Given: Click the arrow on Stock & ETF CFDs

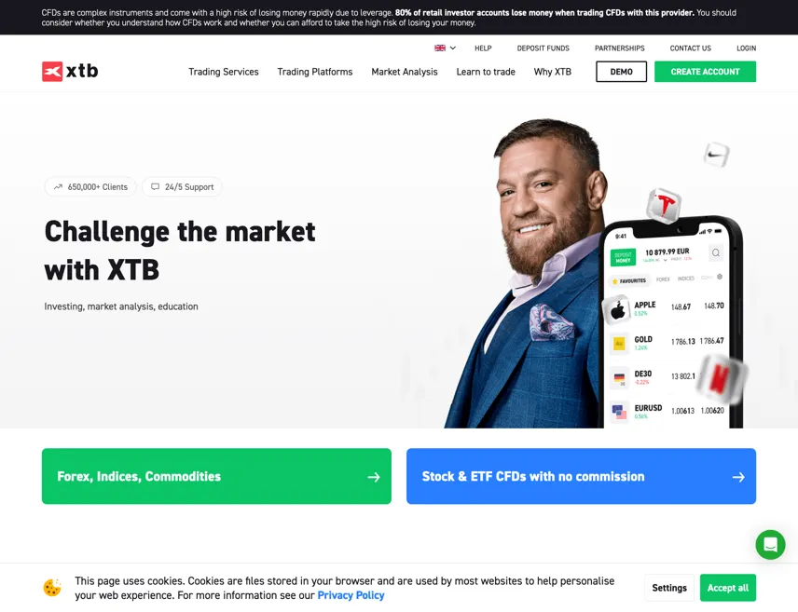Looking at the screenshot, I should point(738,477).
